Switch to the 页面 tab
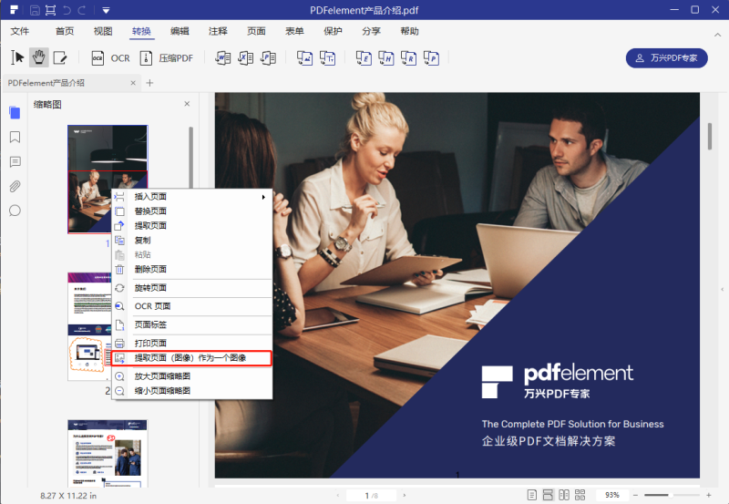Screen dimensions: 729x504 tap(256, 31)
